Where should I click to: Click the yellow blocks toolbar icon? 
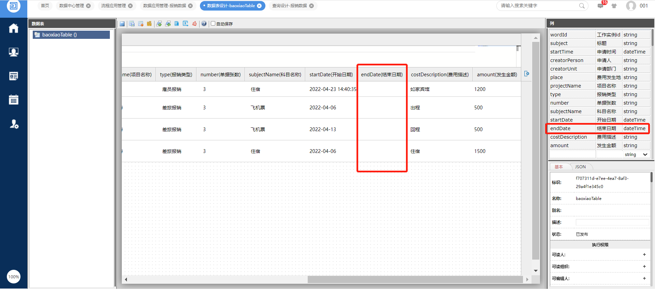click(149, 24)
